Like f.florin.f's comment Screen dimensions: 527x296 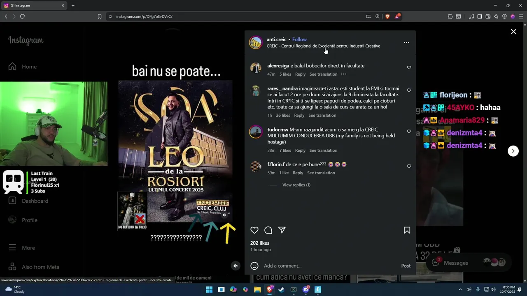(x=409, y=166)
